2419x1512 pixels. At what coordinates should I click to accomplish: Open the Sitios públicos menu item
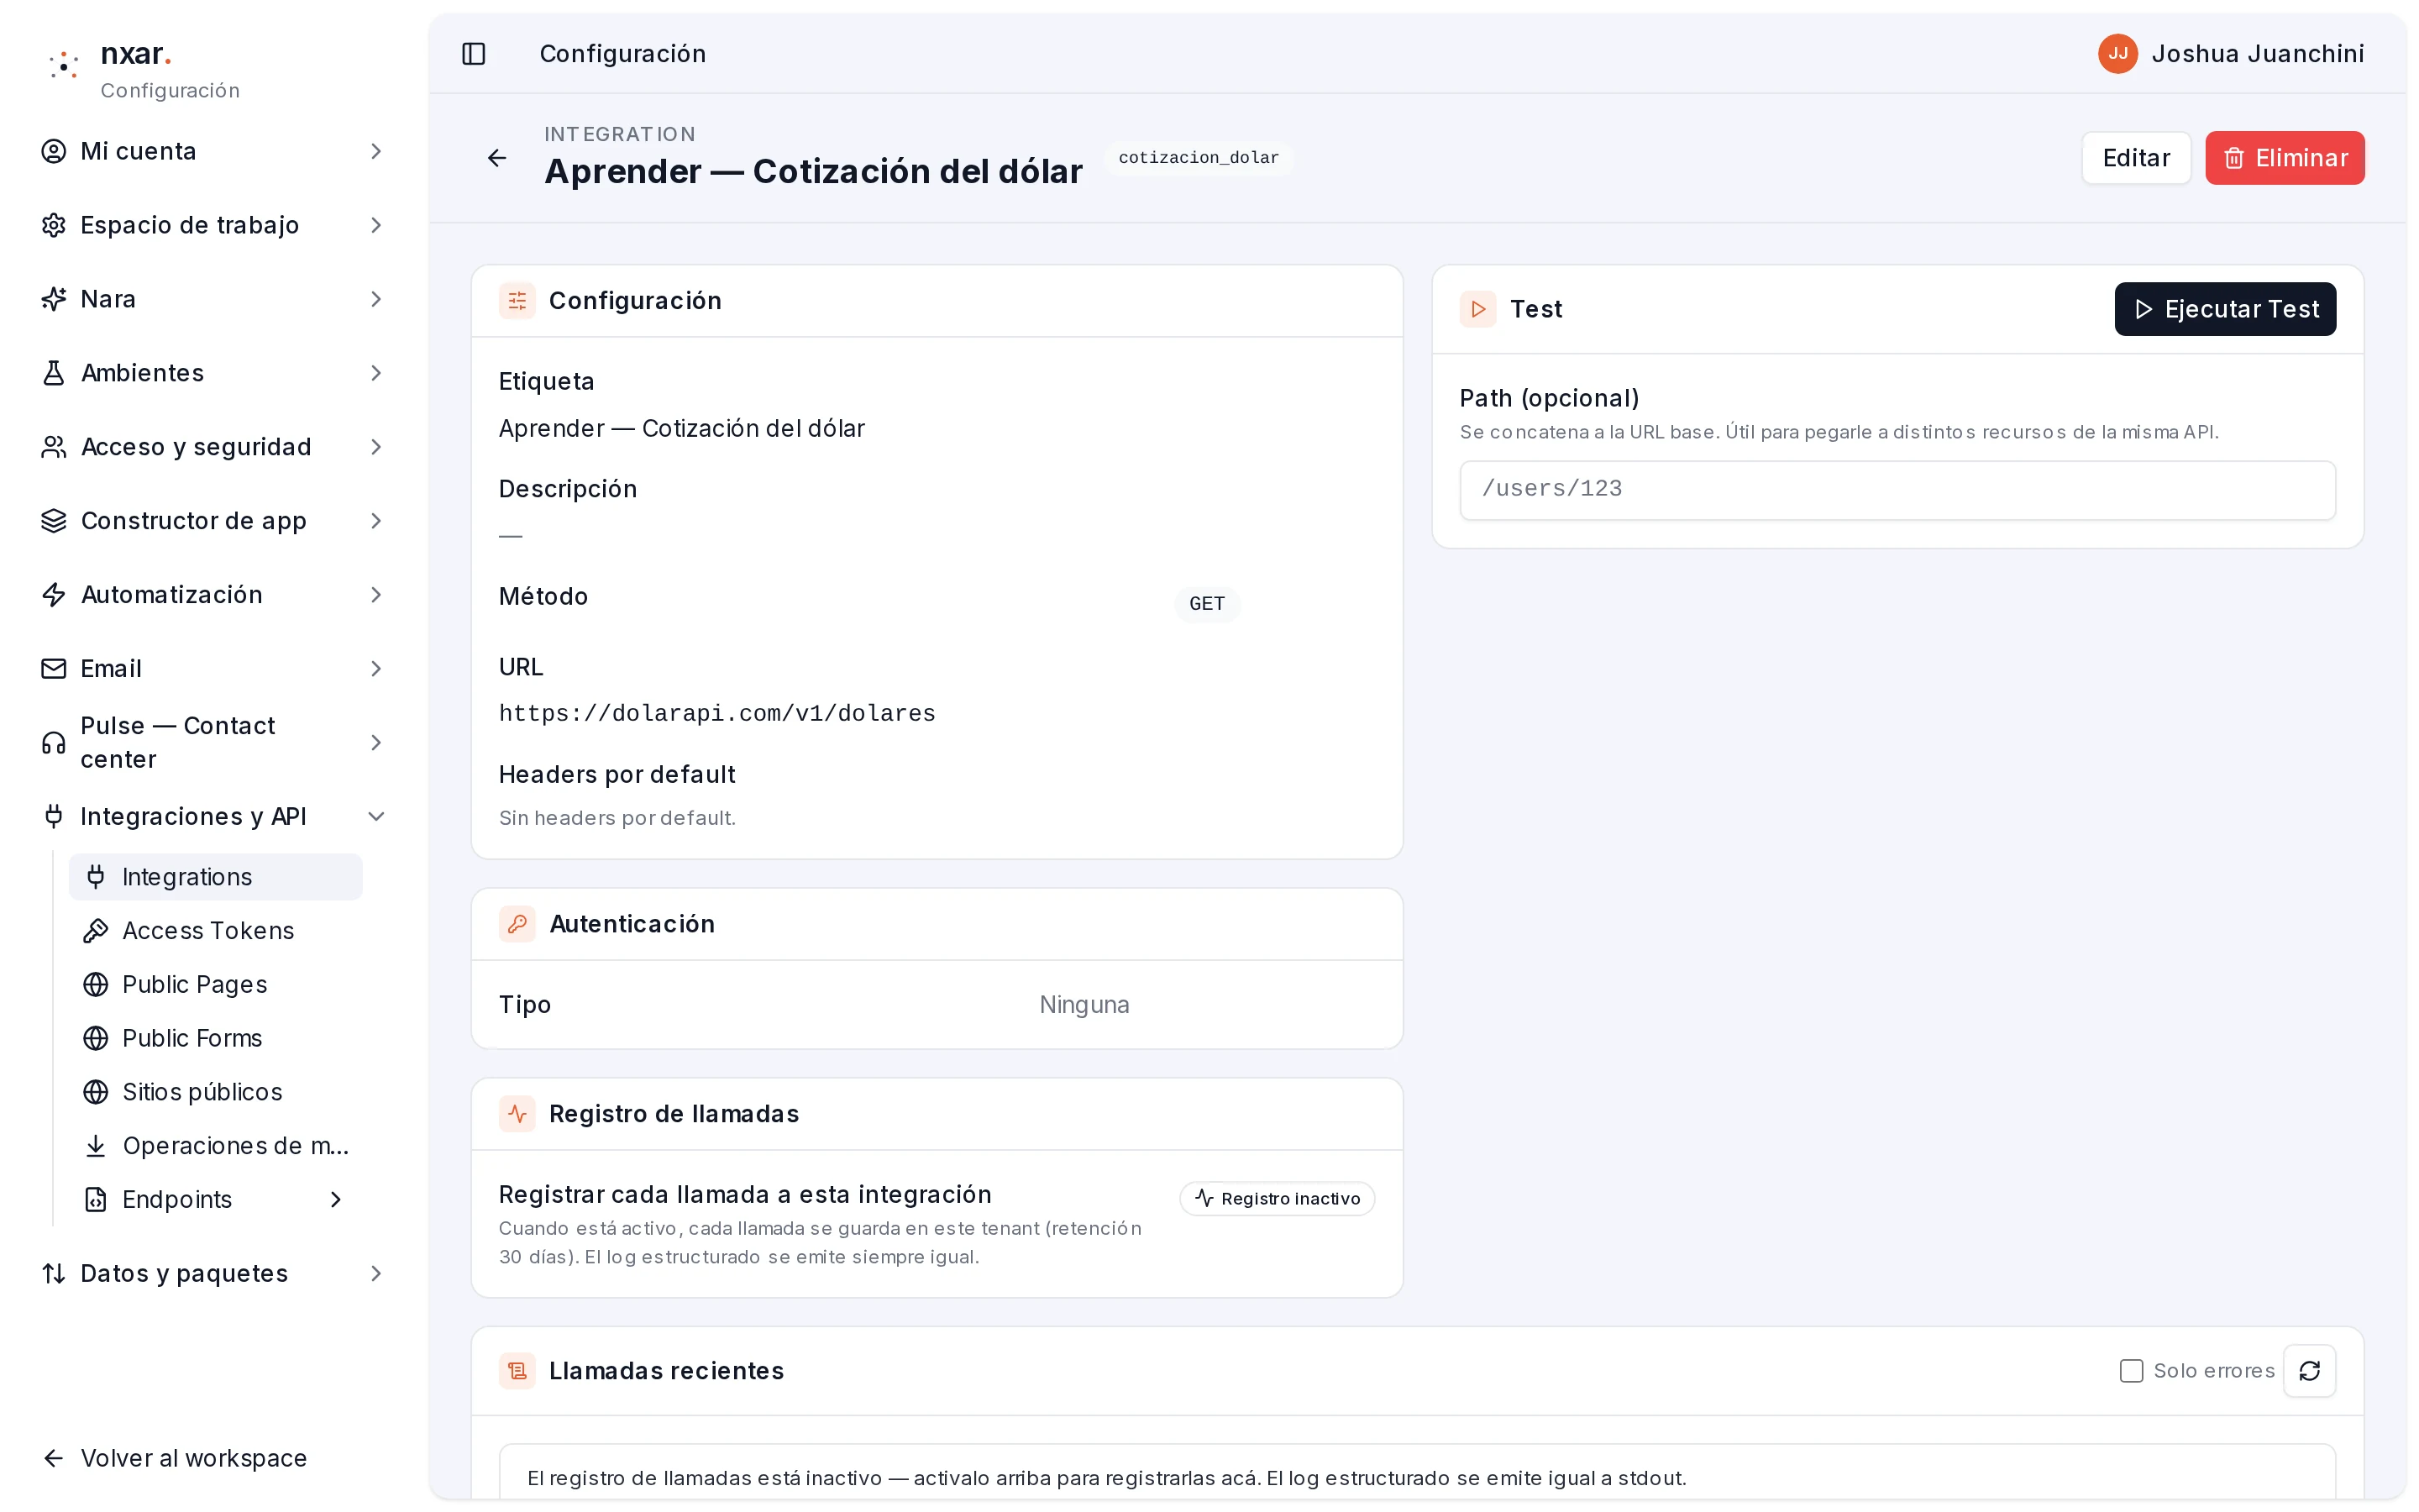[x=216, y=1093]
